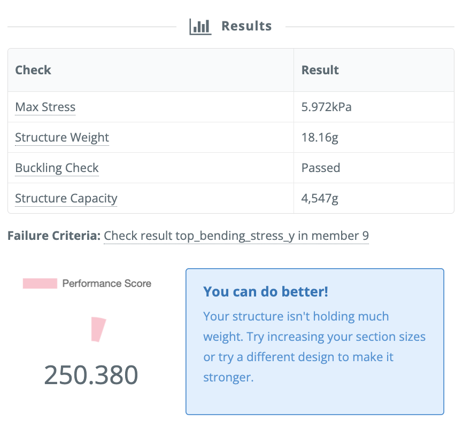Select the Check column header
The height and width of the screenshot is (437, 463).
click(x=33, y=70)
